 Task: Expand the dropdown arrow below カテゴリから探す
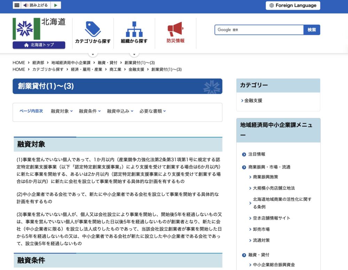click(93, 54)
